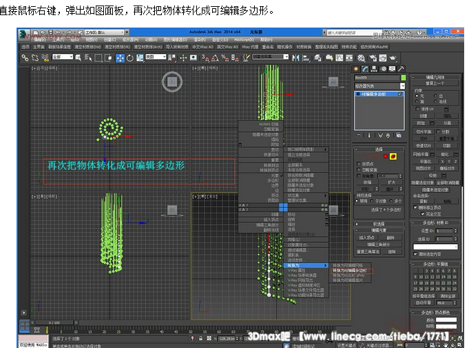
Task: Click the Rectangular Selection Region icon
Action: coord(98,58)
